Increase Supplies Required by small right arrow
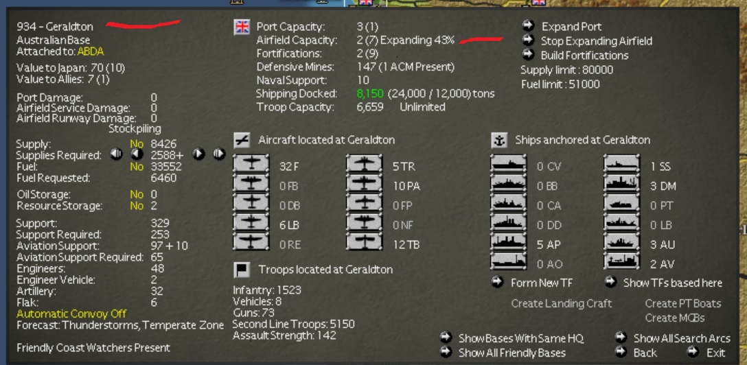Viewport: 747px width, 365px height. [198, 154]
